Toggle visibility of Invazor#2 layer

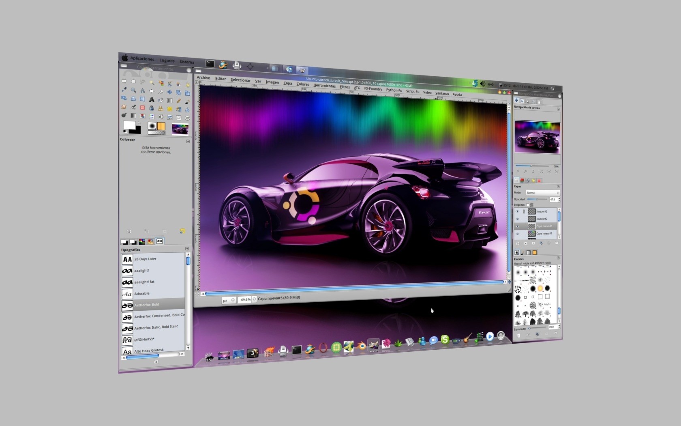[518, 219]
